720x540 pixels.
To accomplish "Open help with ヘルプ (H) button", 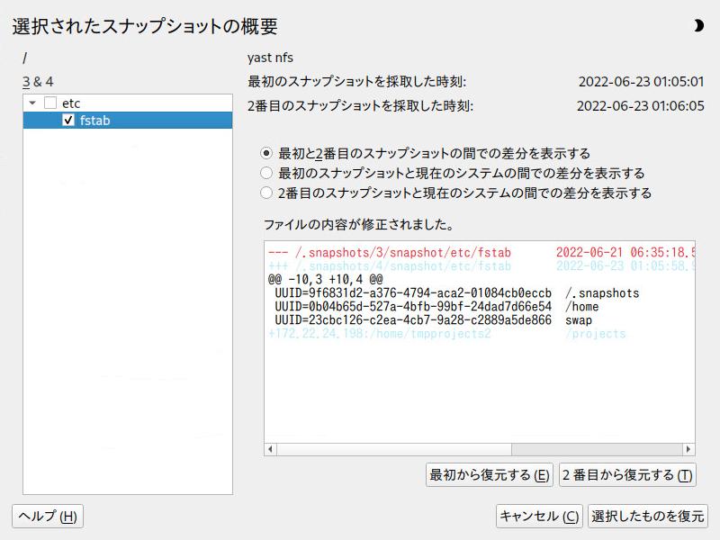I will (48, 516).
